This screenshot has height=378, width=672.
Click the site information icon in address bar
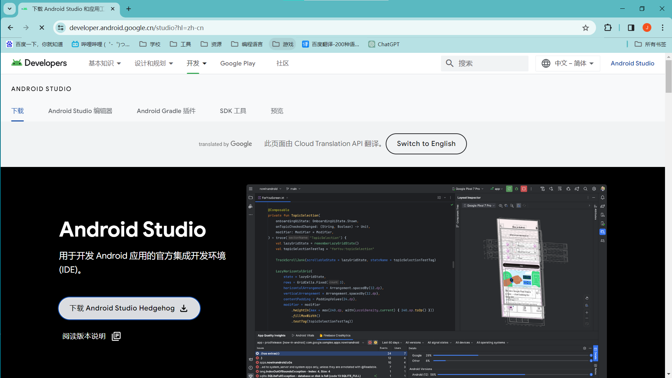coord(61,28)
